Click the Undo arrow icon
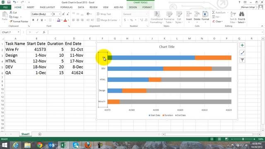The image size is (265, 149). [14, 2]
